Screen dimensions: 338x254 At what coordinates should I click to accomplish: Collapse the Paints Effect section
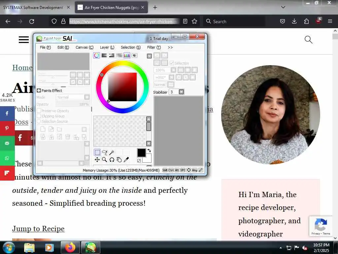[39, 91]
